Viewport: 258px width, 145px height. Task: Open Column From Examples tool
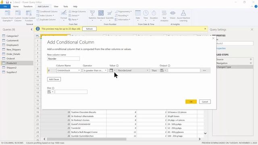(x=7, y=16)
